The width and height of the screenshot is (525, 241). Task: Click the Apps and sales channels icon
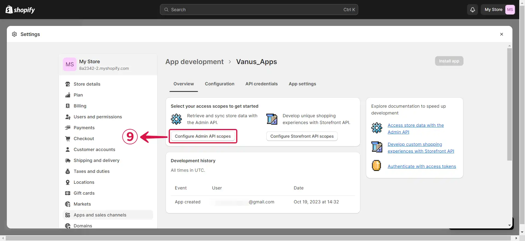pyautogui.click(x=68, y=215)
